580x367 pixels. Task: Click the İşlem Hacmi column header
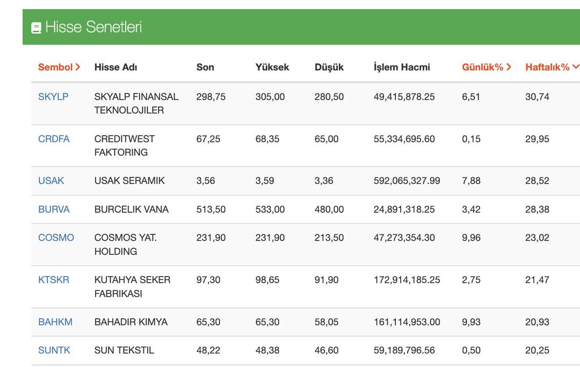pyautogui.click(x=402, y=67)
